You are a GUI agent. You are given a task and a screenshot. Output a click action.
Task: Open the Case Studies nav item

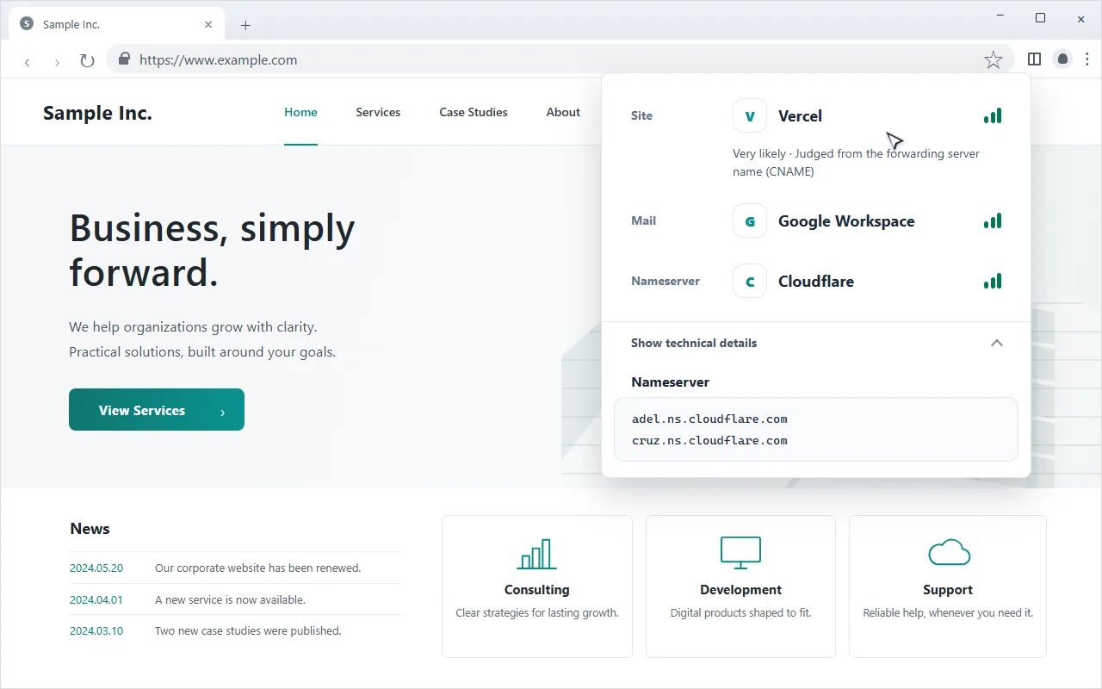tap(474, 112)
